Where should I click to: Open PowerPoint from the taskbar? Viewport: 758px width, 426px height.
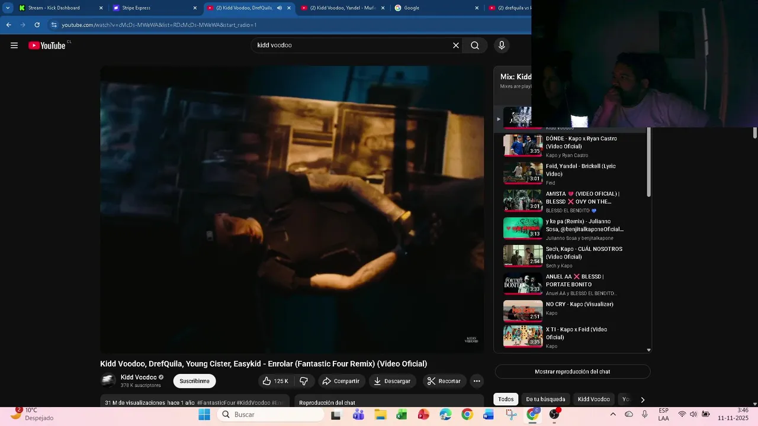tap(423, 415)
